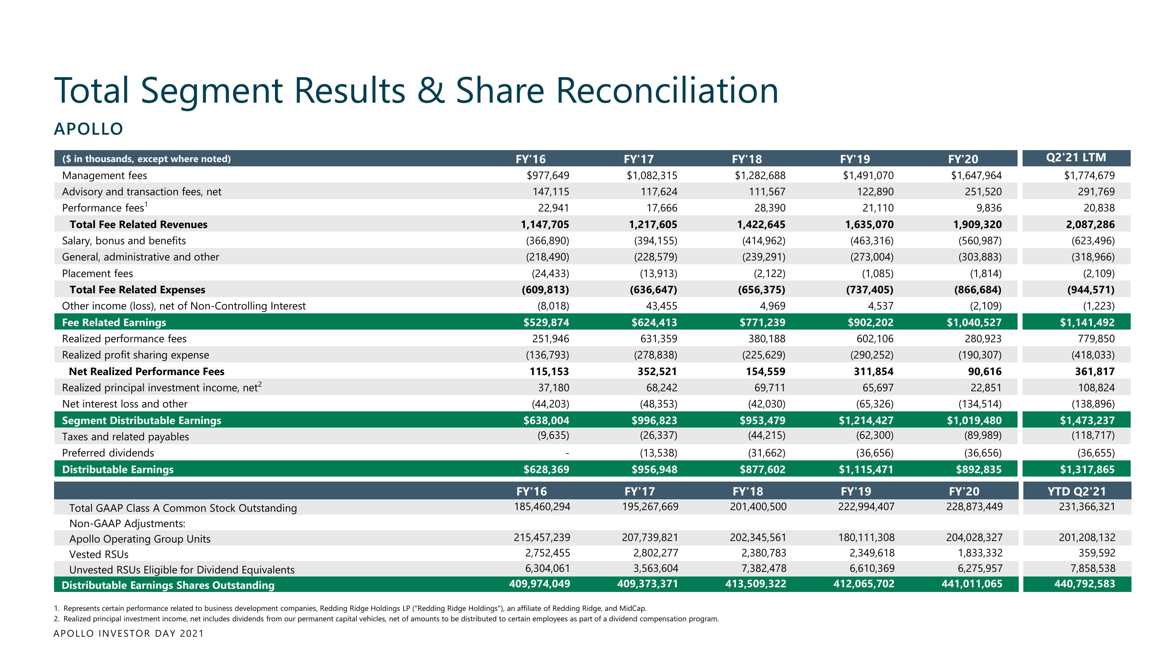
Task: Select Segment Distributable Earnings label
Action: (141, 421)
